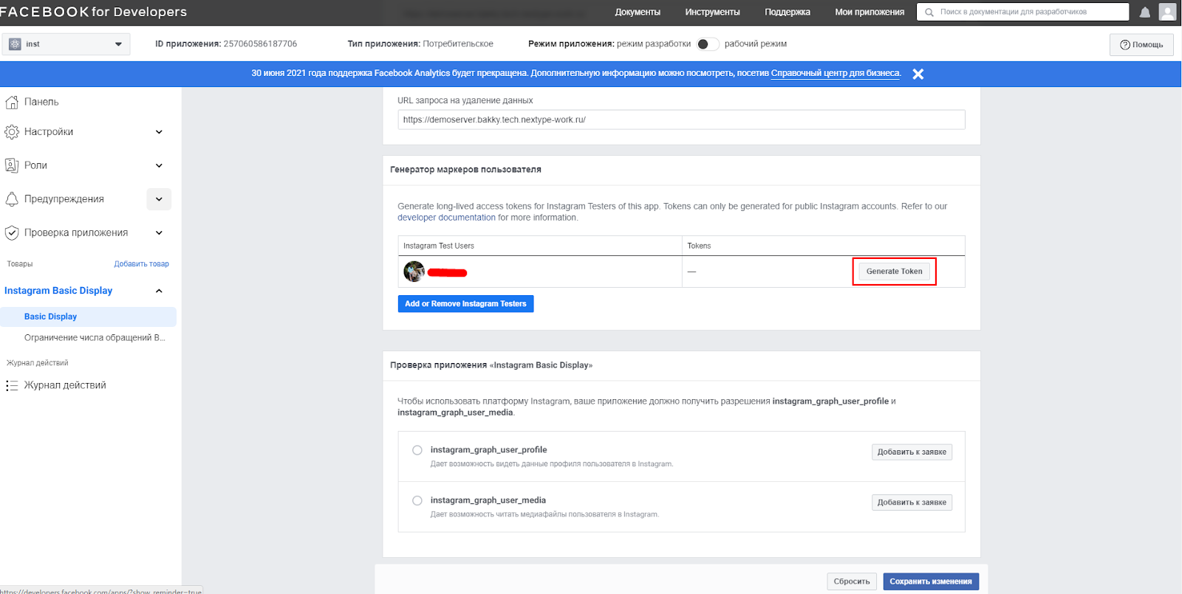
Task: Add instagram_graph_user_media to the request
Action: point(912,503)
